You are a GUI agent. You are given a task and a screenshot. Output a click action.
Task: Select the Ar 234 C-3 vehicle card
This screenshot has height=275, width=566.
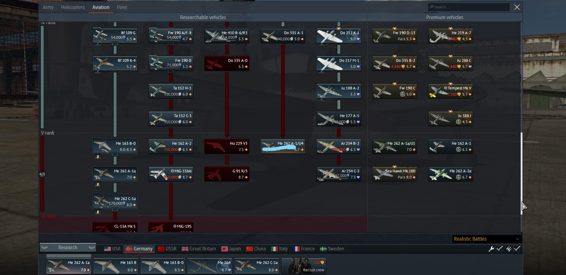pos(338,174)
